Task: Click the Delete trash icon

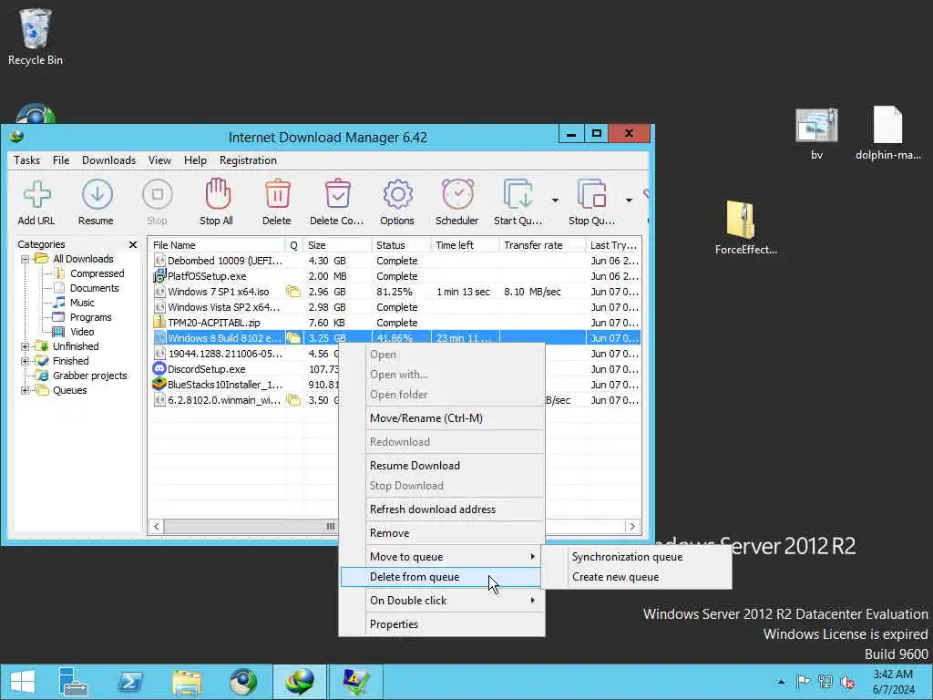Action: (x=277, y=202)
